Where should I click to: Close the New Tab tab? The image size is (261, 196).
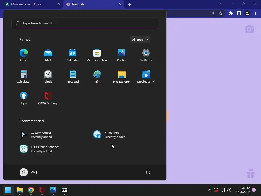(x=120, y=4)
